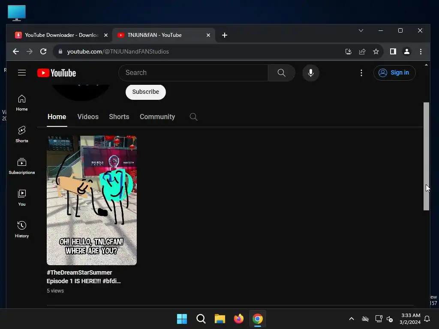Image resolution: width=439 pixels, height=329 pixels.
Task: Open Subscriptions in the sidebar
Action: point(22,166)
